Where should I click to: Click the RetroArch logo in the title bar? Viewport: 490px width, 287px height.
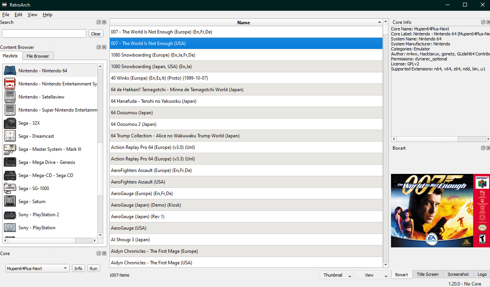pyautogui.click(x=4, y=5)
